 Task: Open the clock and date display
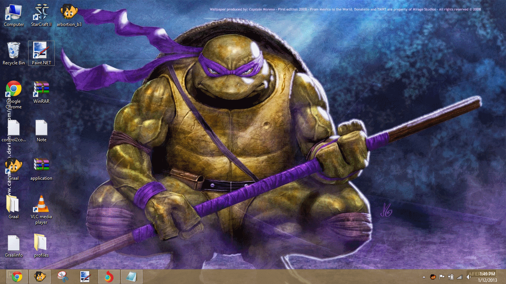coord(487,277)
